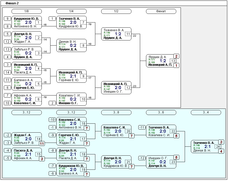Viewport: 228px width, 181px height.
Task: Click loser-slot box -11 beside Ткаченко
Action: [x=142, y=127]
